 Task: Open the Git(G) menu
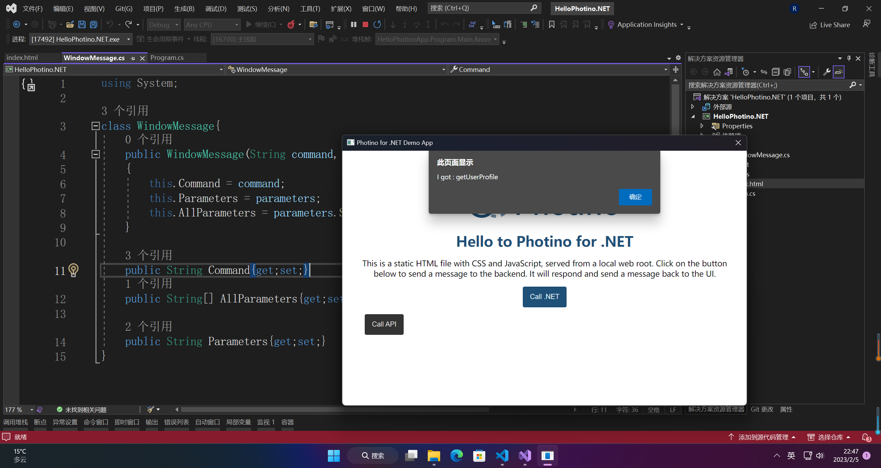click(x=123, y=9)
